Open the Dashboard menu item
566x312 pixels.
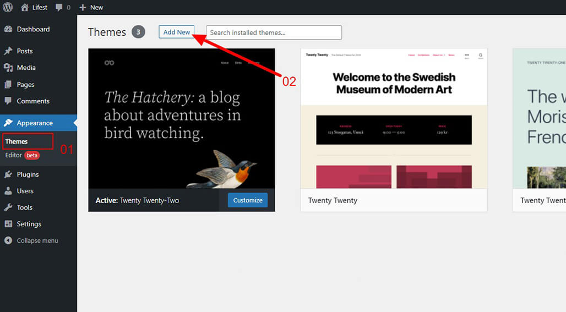click(33, 29)
